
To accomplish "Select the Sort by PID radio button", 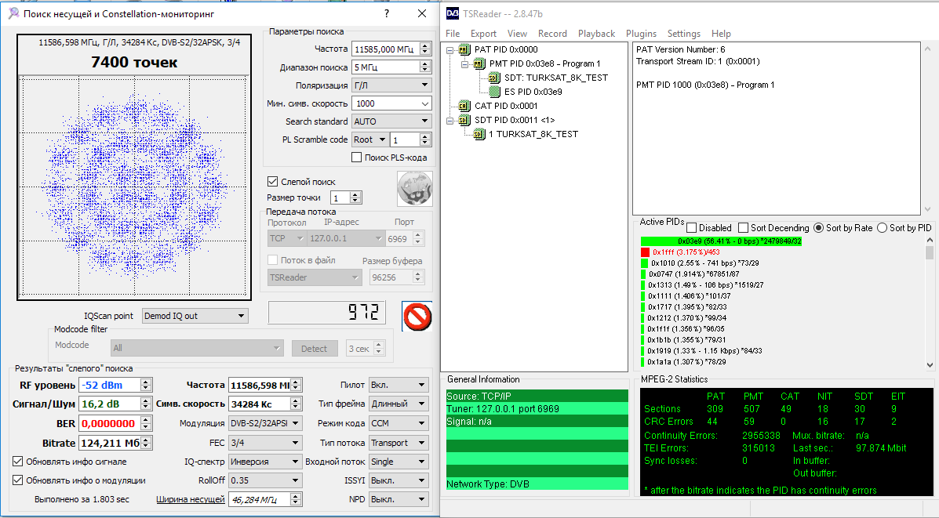I will tap(882, 228).
